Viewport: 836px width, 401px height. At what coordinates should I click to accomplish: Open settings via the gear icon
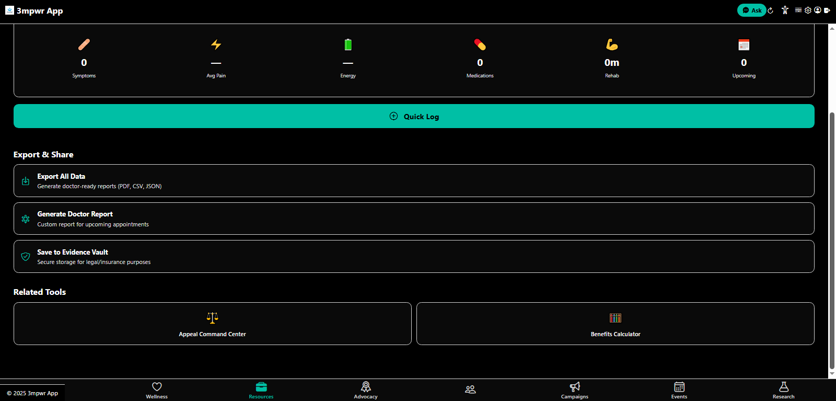click(x=808, y=10)
